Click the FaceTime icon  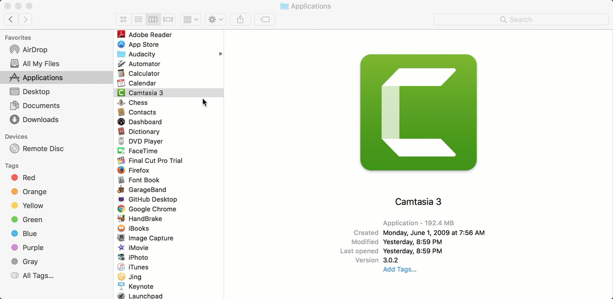[121, 151]
